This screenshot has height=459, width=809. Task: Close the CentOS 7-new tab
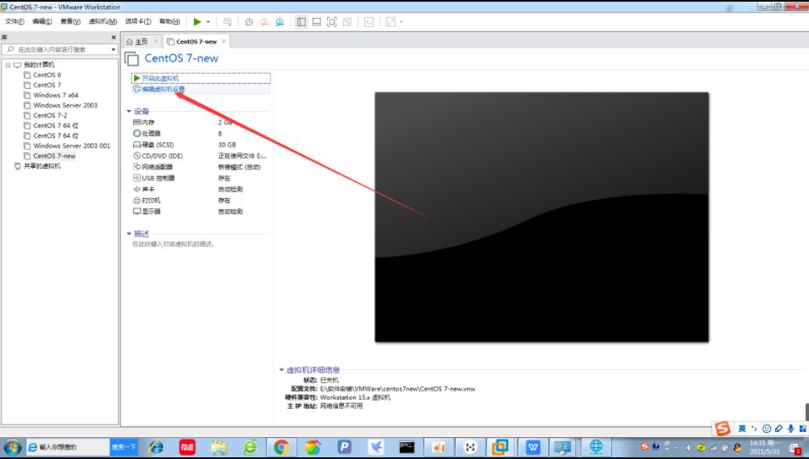[224, 41]
